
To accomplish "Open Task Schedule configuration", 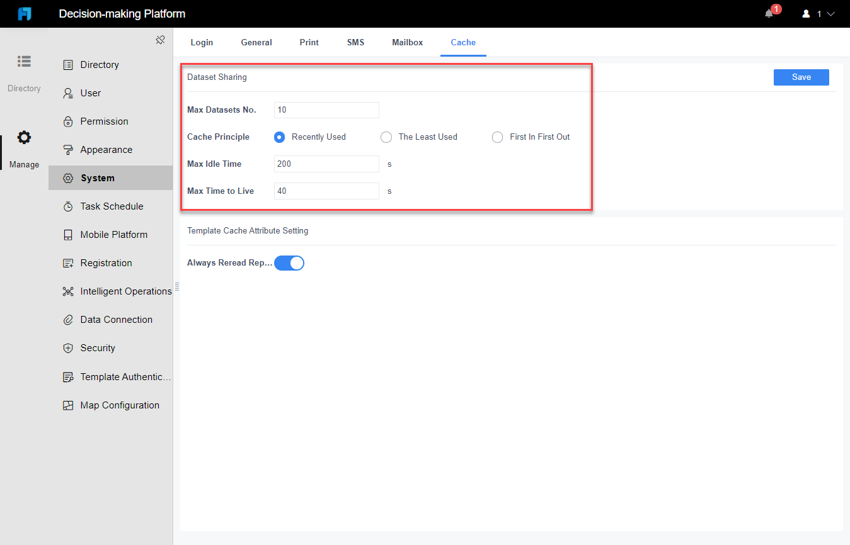I will tap(68, 206).
